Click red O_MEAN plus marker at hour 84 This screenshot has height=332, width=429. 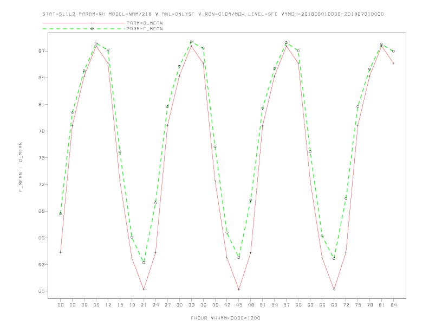393,63
